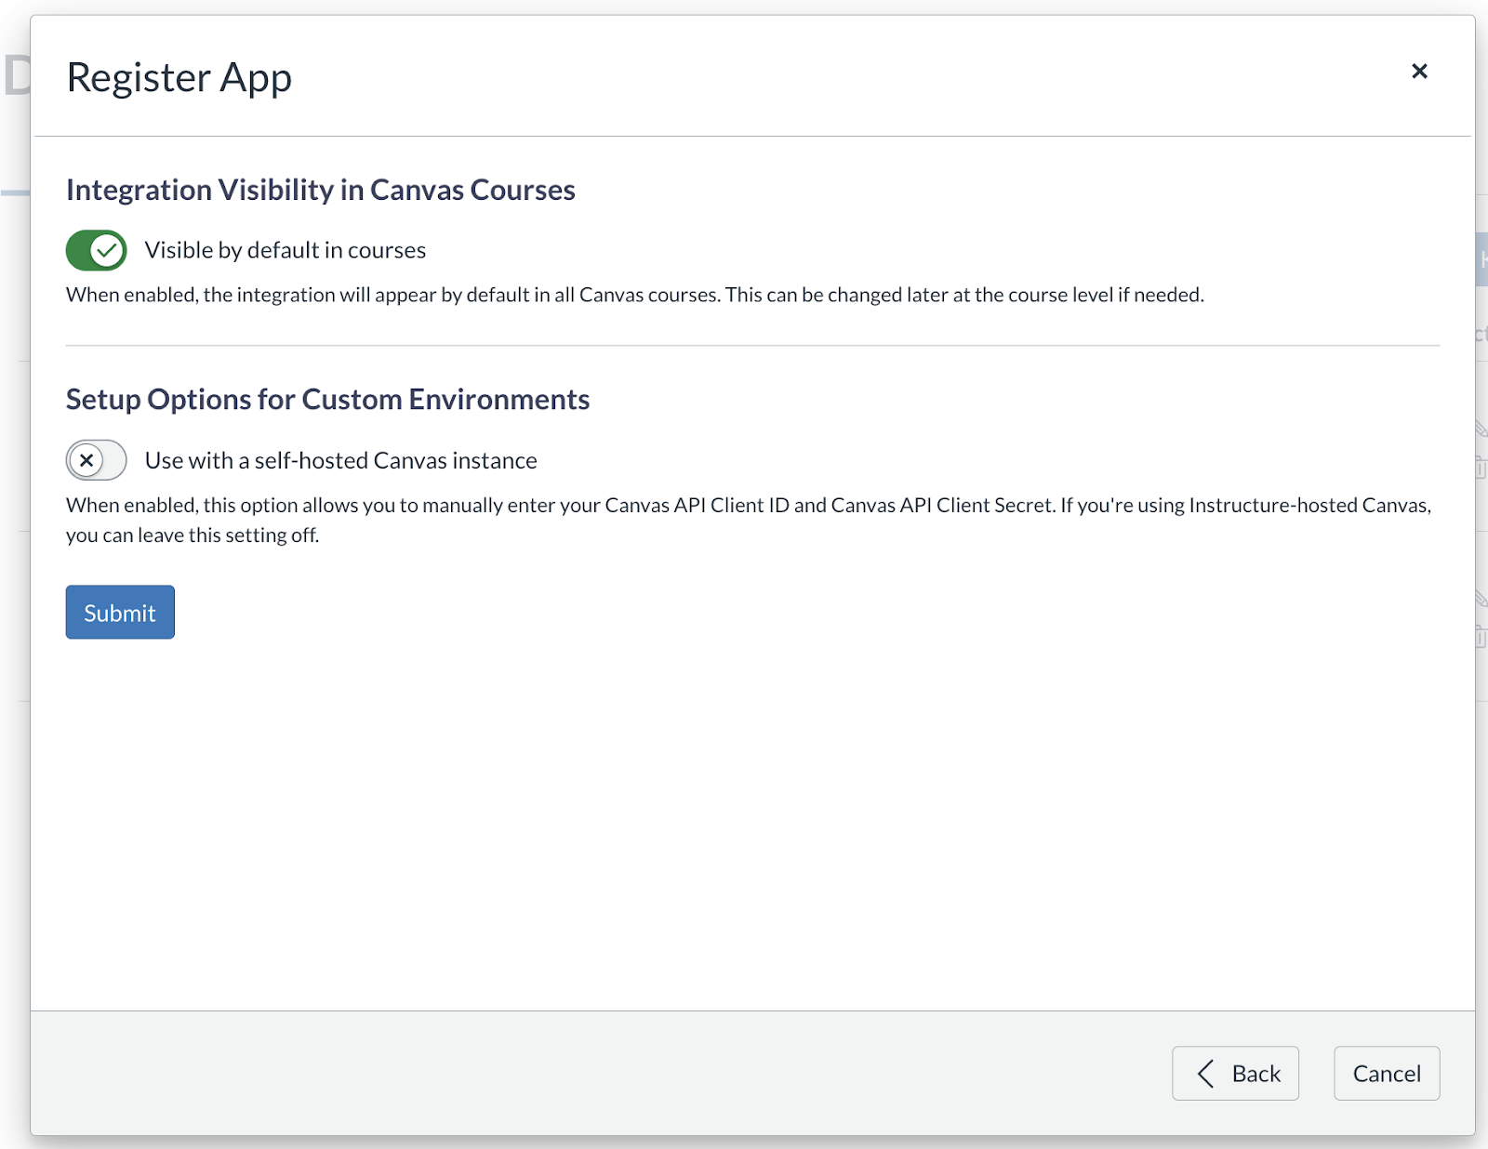The width and height of the screenshot is (1488, 1149).
Task: Click the lower pencil edit icon behind dialog
Action: [x=1481, y=599]
